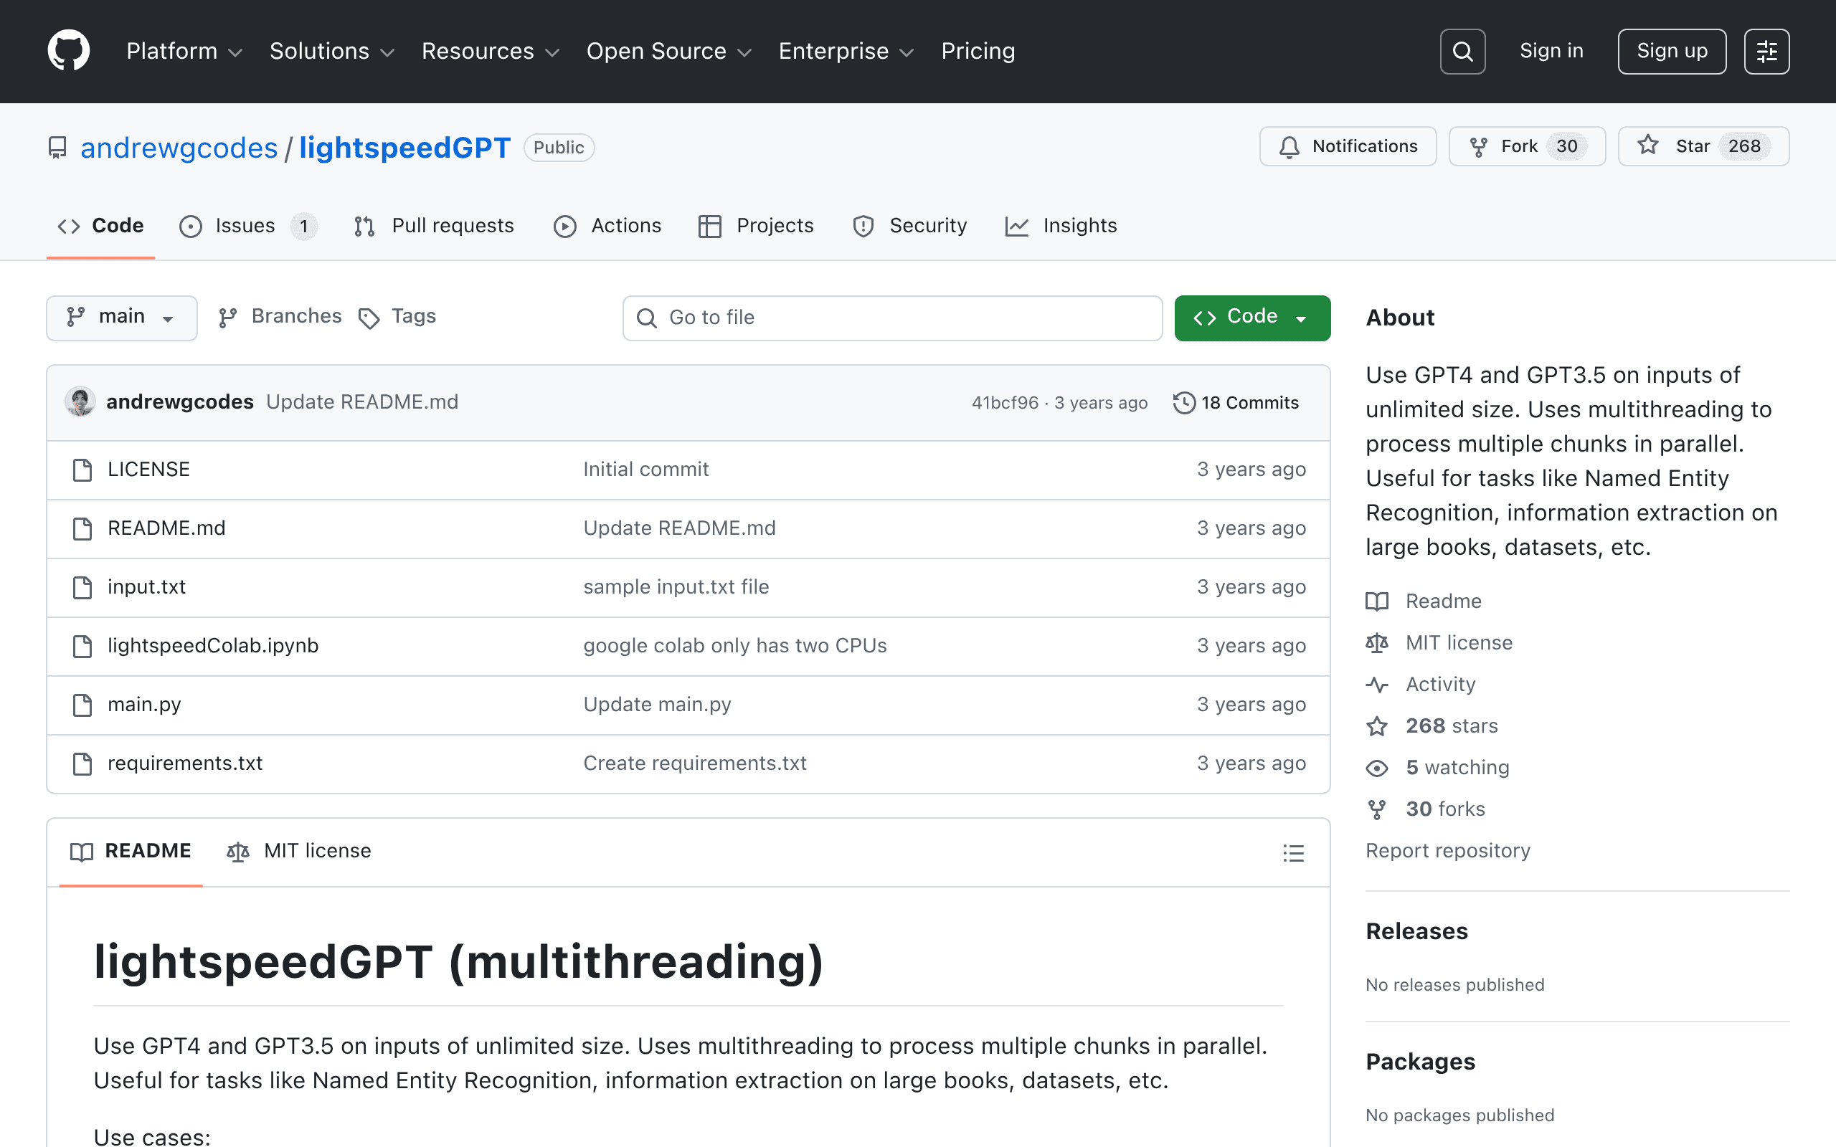1836x1147 pixels.
Task: Go to the GitHub homepage logo
Action: (68, 51)
